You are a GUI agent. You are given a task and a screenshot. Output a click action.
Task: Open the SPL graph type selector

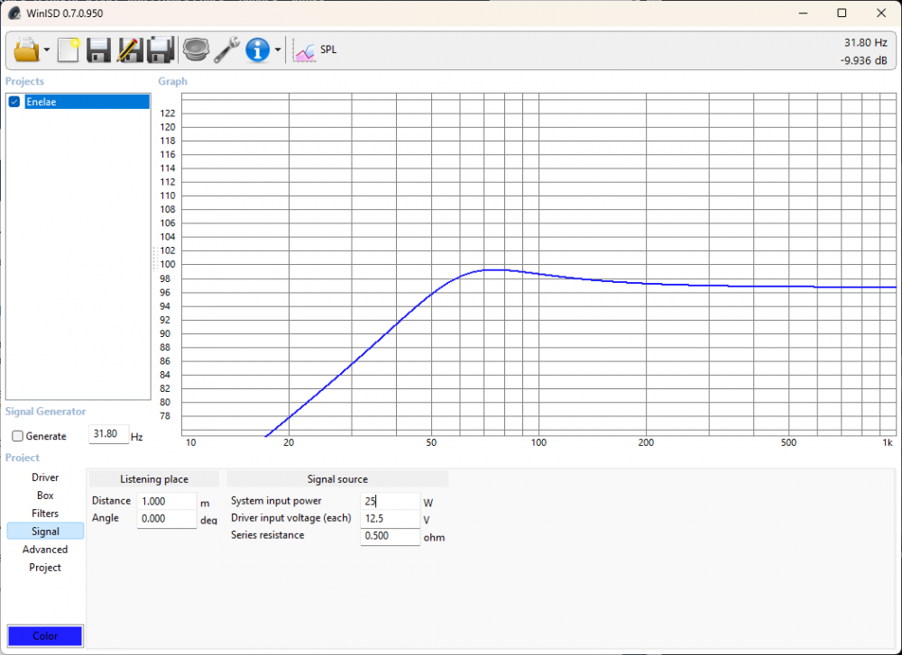pos(316,50)
